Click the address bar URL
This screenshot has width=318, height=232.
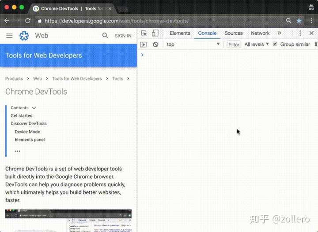(x=117, y=21)
